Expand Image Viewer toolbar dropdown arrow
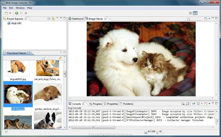The width and height of the screenshot is (221, 137). pyautogui.click(x=209, y=19)
